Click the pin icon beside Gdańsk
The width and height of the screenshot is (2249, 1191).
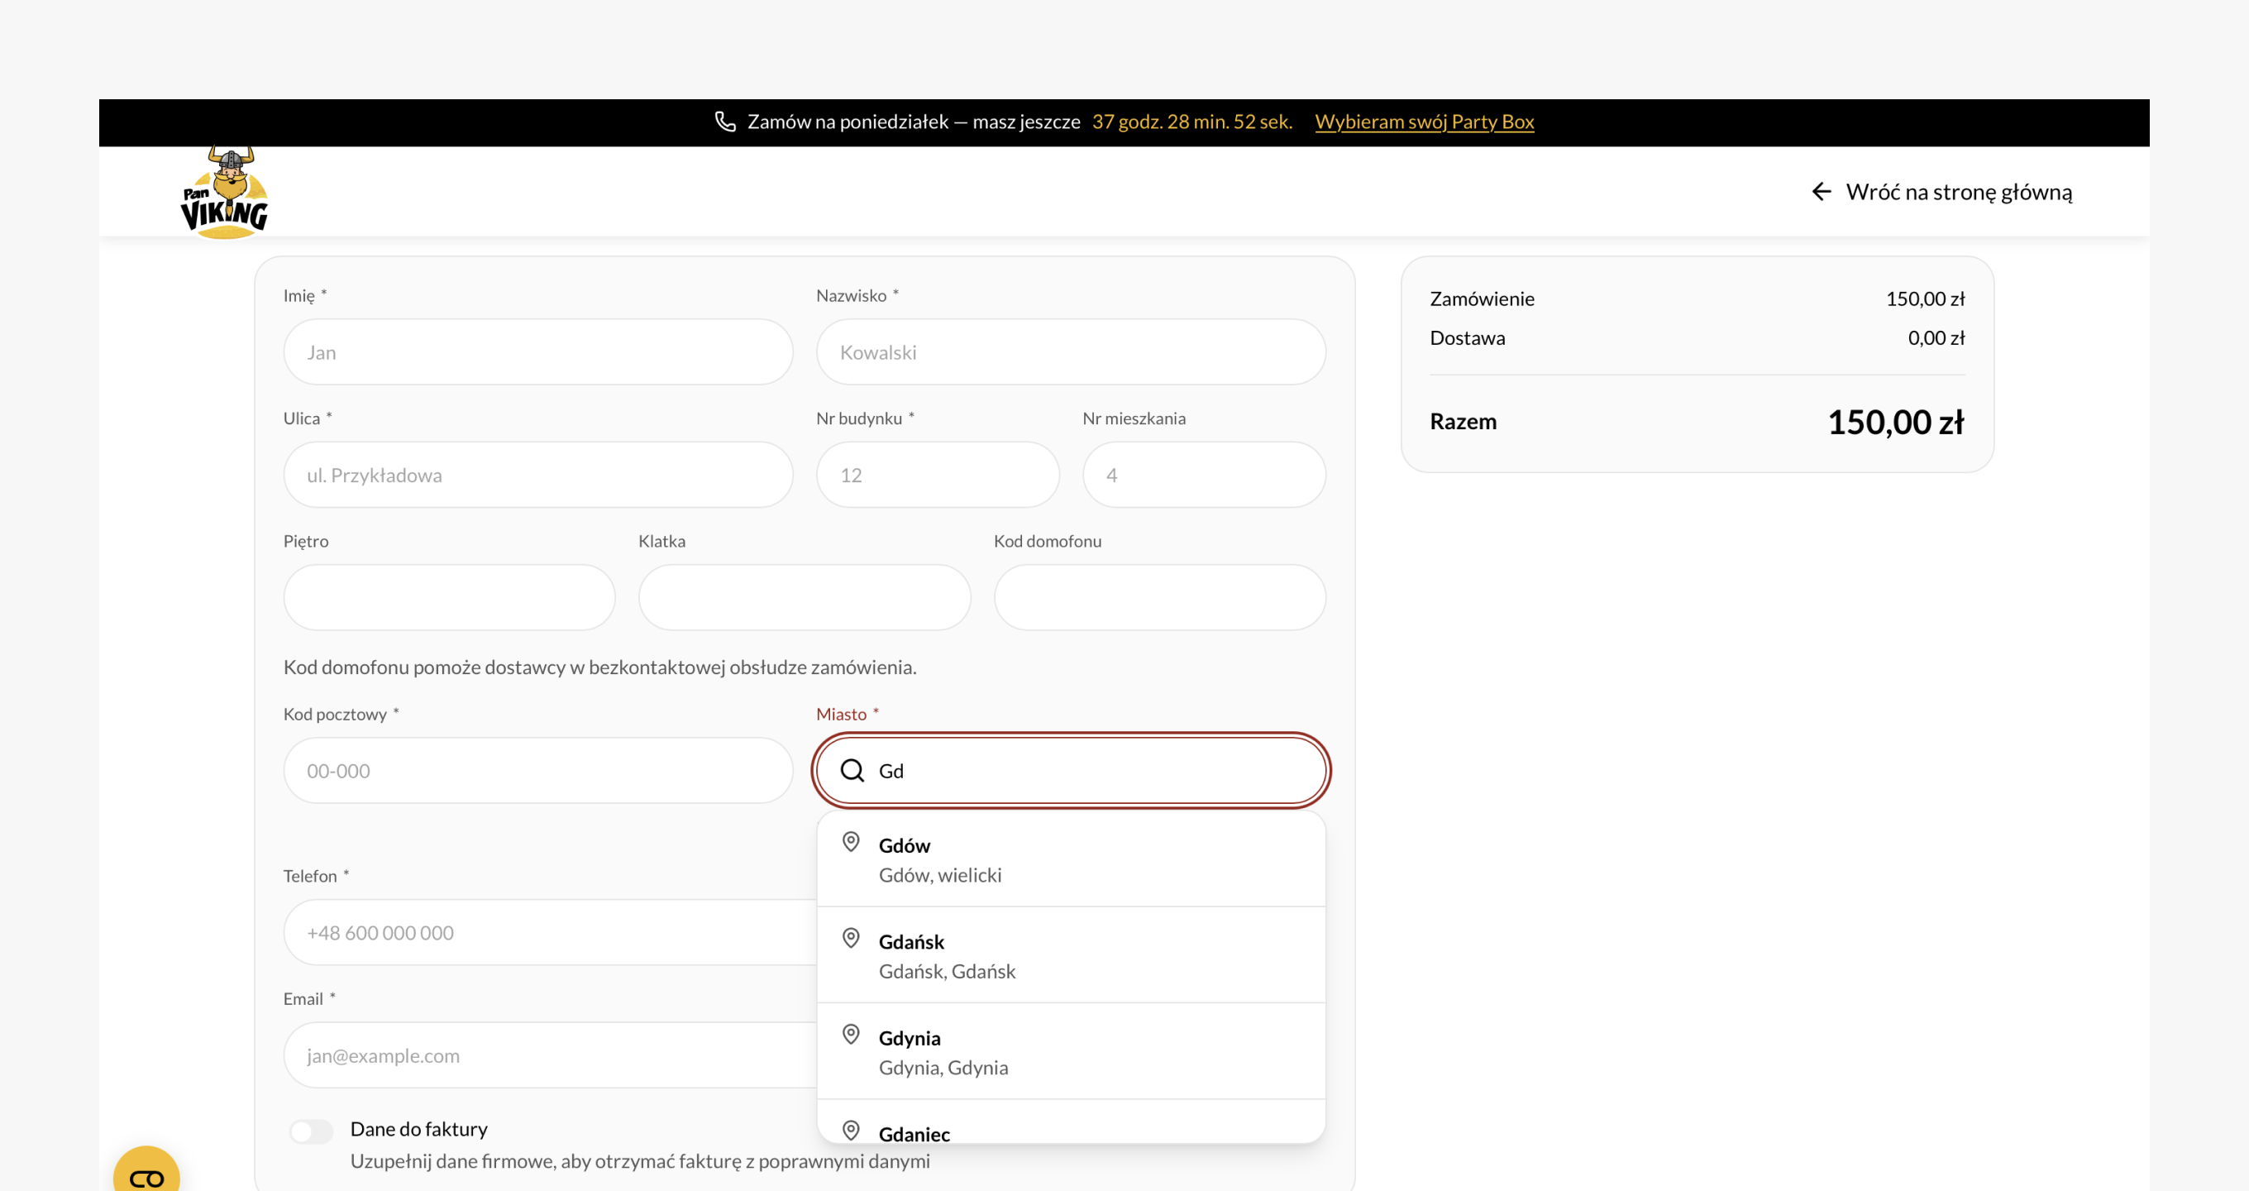tap(850, 938)
